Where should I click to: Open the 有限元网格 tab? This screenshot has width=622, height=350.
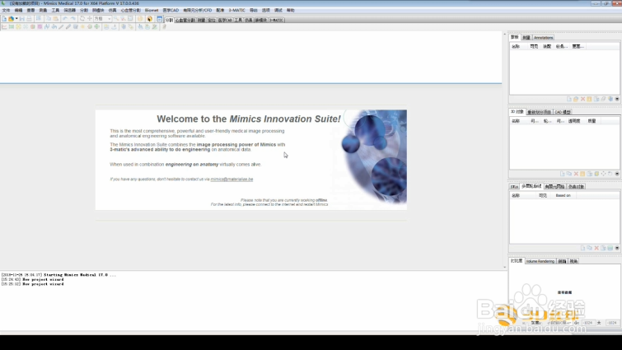[554, 187]
